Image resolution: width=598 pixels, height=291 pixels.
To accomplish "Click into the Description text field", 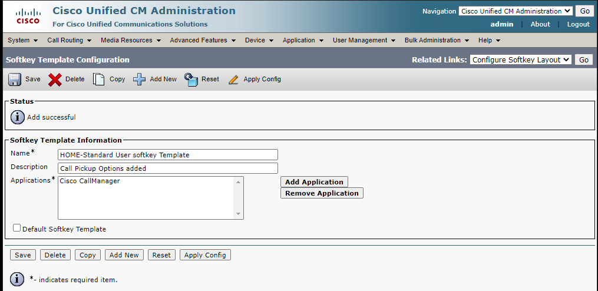I will coord(167,168).
